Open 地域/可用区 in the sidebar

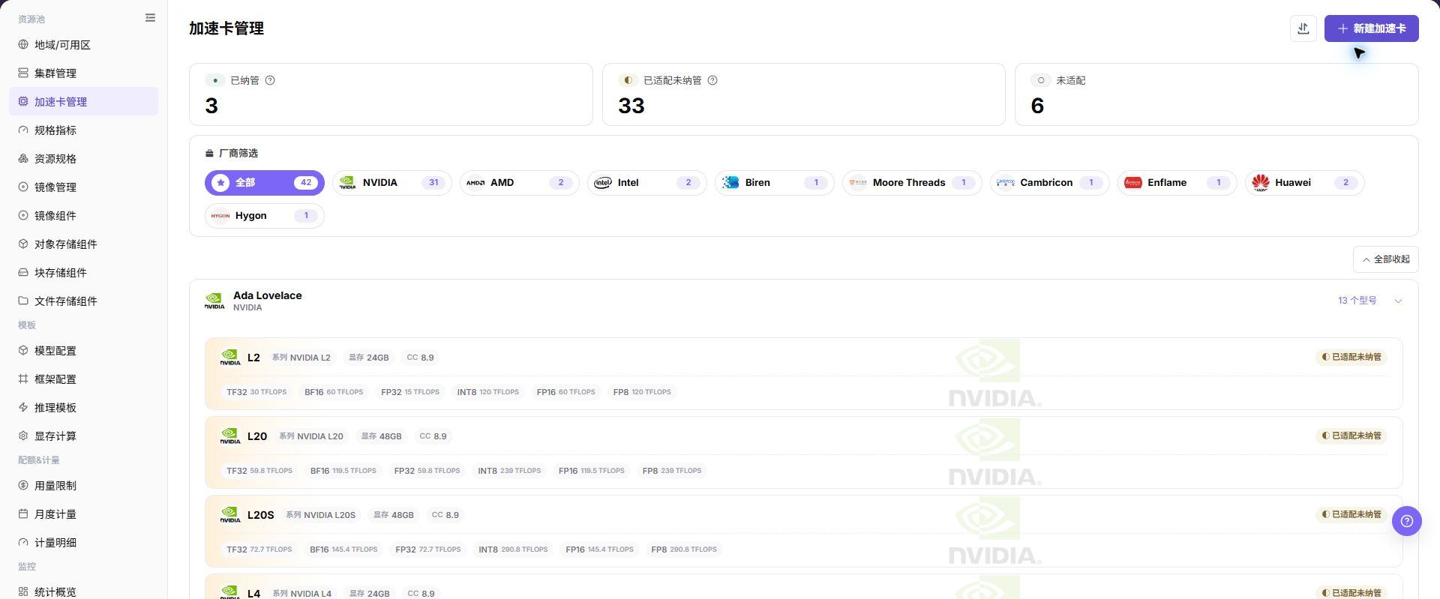point(83,45)
